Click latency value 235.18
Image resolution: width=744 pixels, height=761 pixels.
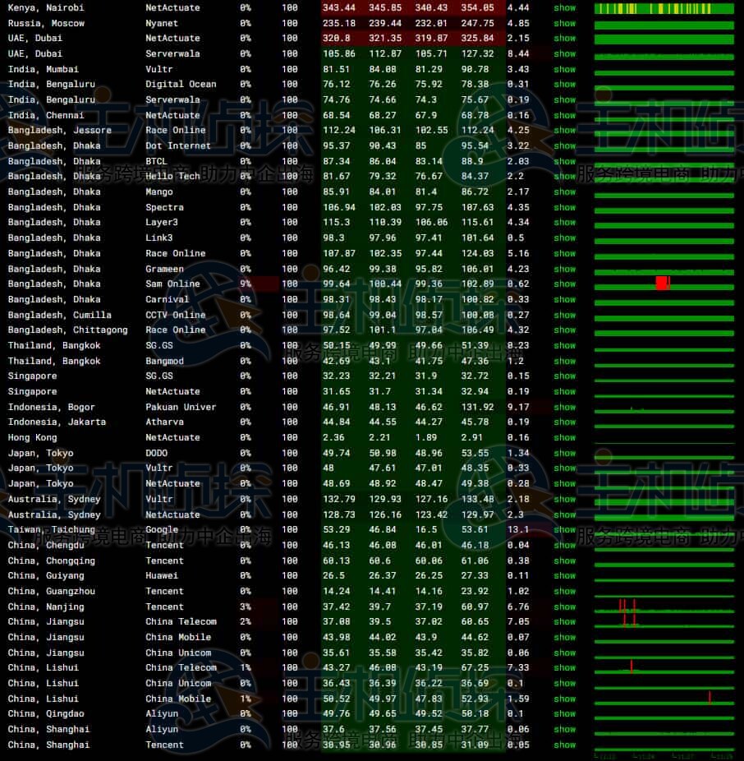(339, 23)
